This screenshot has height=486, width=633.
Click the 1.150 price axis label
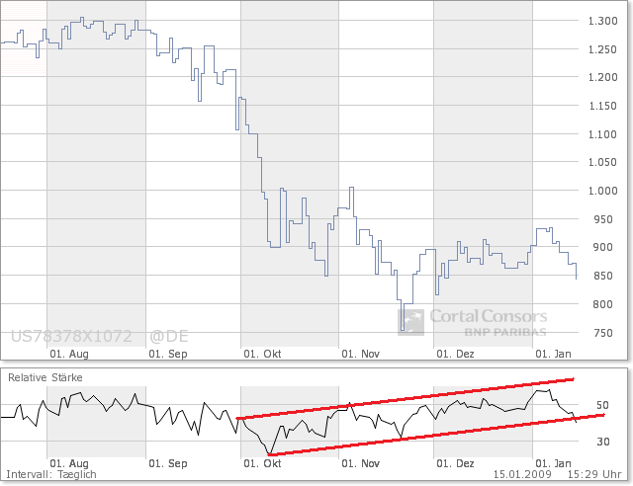click(x=602, y=106)
